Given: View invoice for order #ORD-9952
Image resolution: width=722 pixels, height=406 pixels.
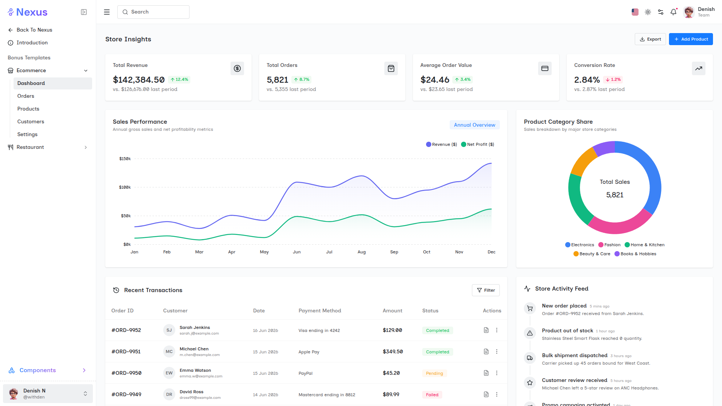Looking at the screenshot, I should click(x=486, y=330).
